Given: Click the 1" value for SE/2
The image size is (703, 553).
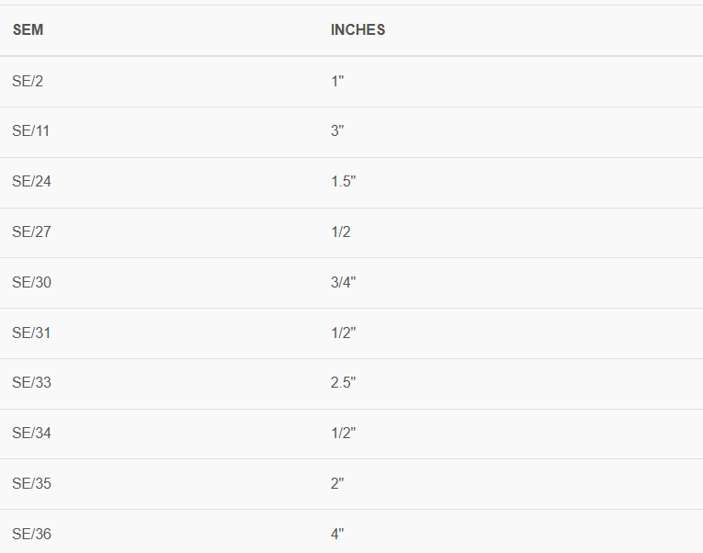Looking at the screenshot, I should pos(337,81).
